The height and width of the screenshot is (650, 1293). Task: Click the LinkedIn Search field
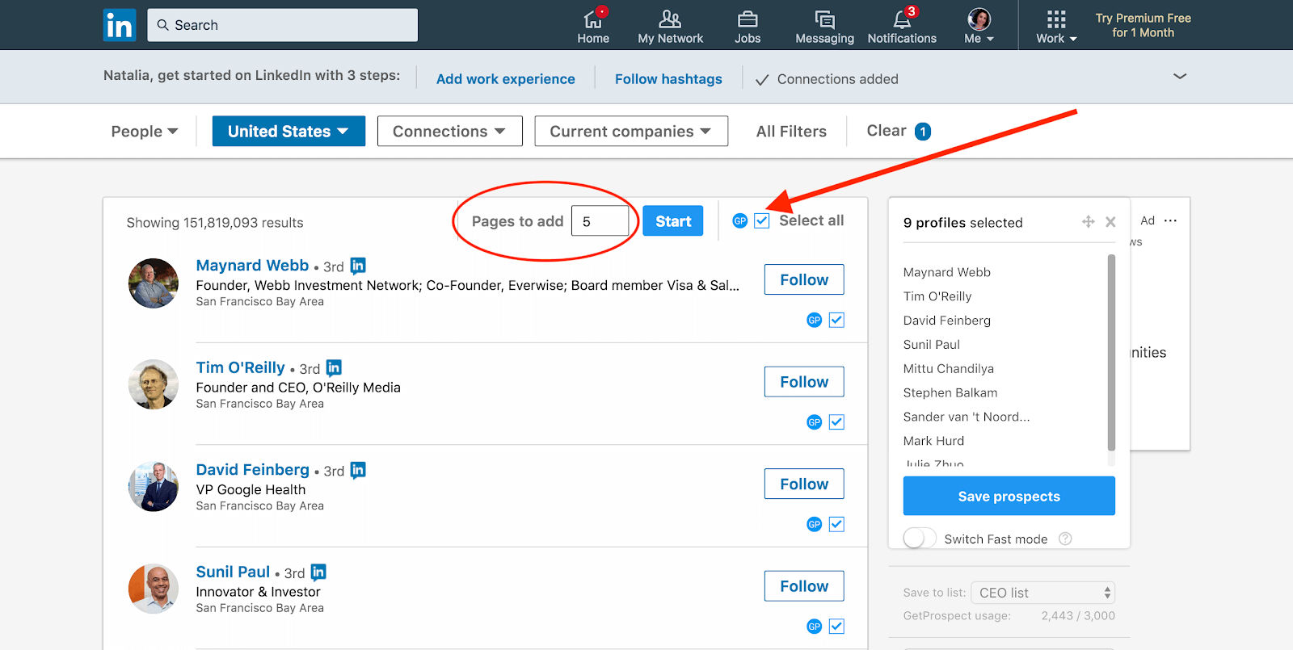pyautogui.click(x=282, y=25)
